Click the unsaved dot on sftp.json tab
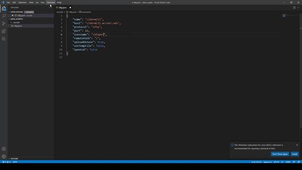The image size is (302, 170). click(70, 8)
